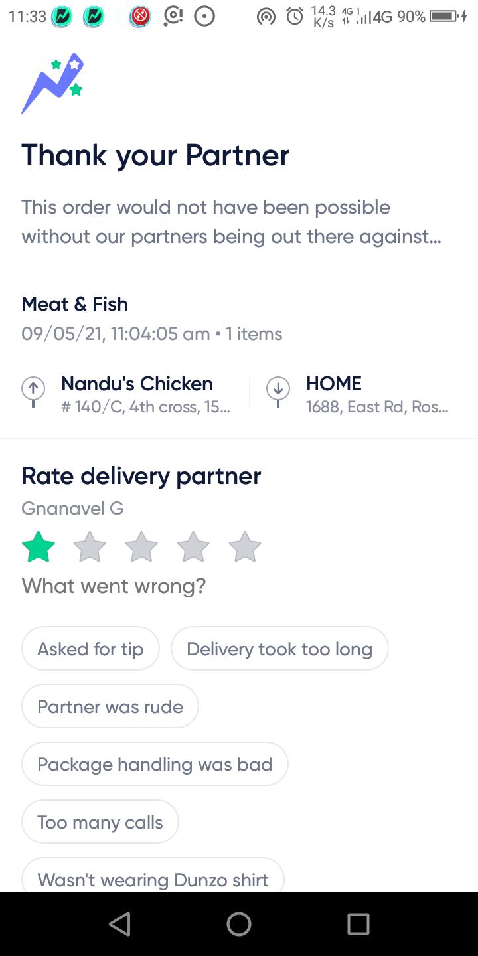The height and width of the screenshot is (956, 478).
Task: Toggle the "Delivery took too long" chip
Action: point(279,649)
